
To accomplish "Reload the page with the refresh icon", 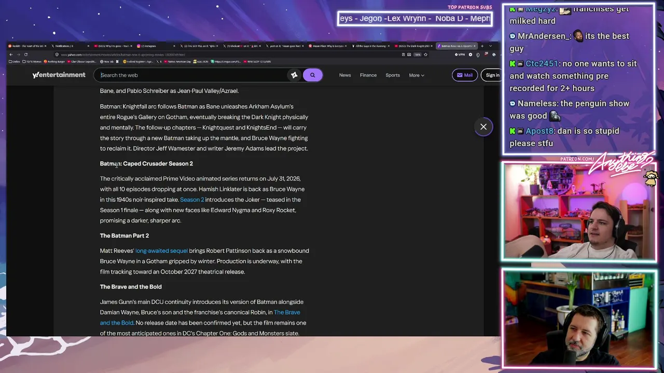I will (x=25, y=54).
